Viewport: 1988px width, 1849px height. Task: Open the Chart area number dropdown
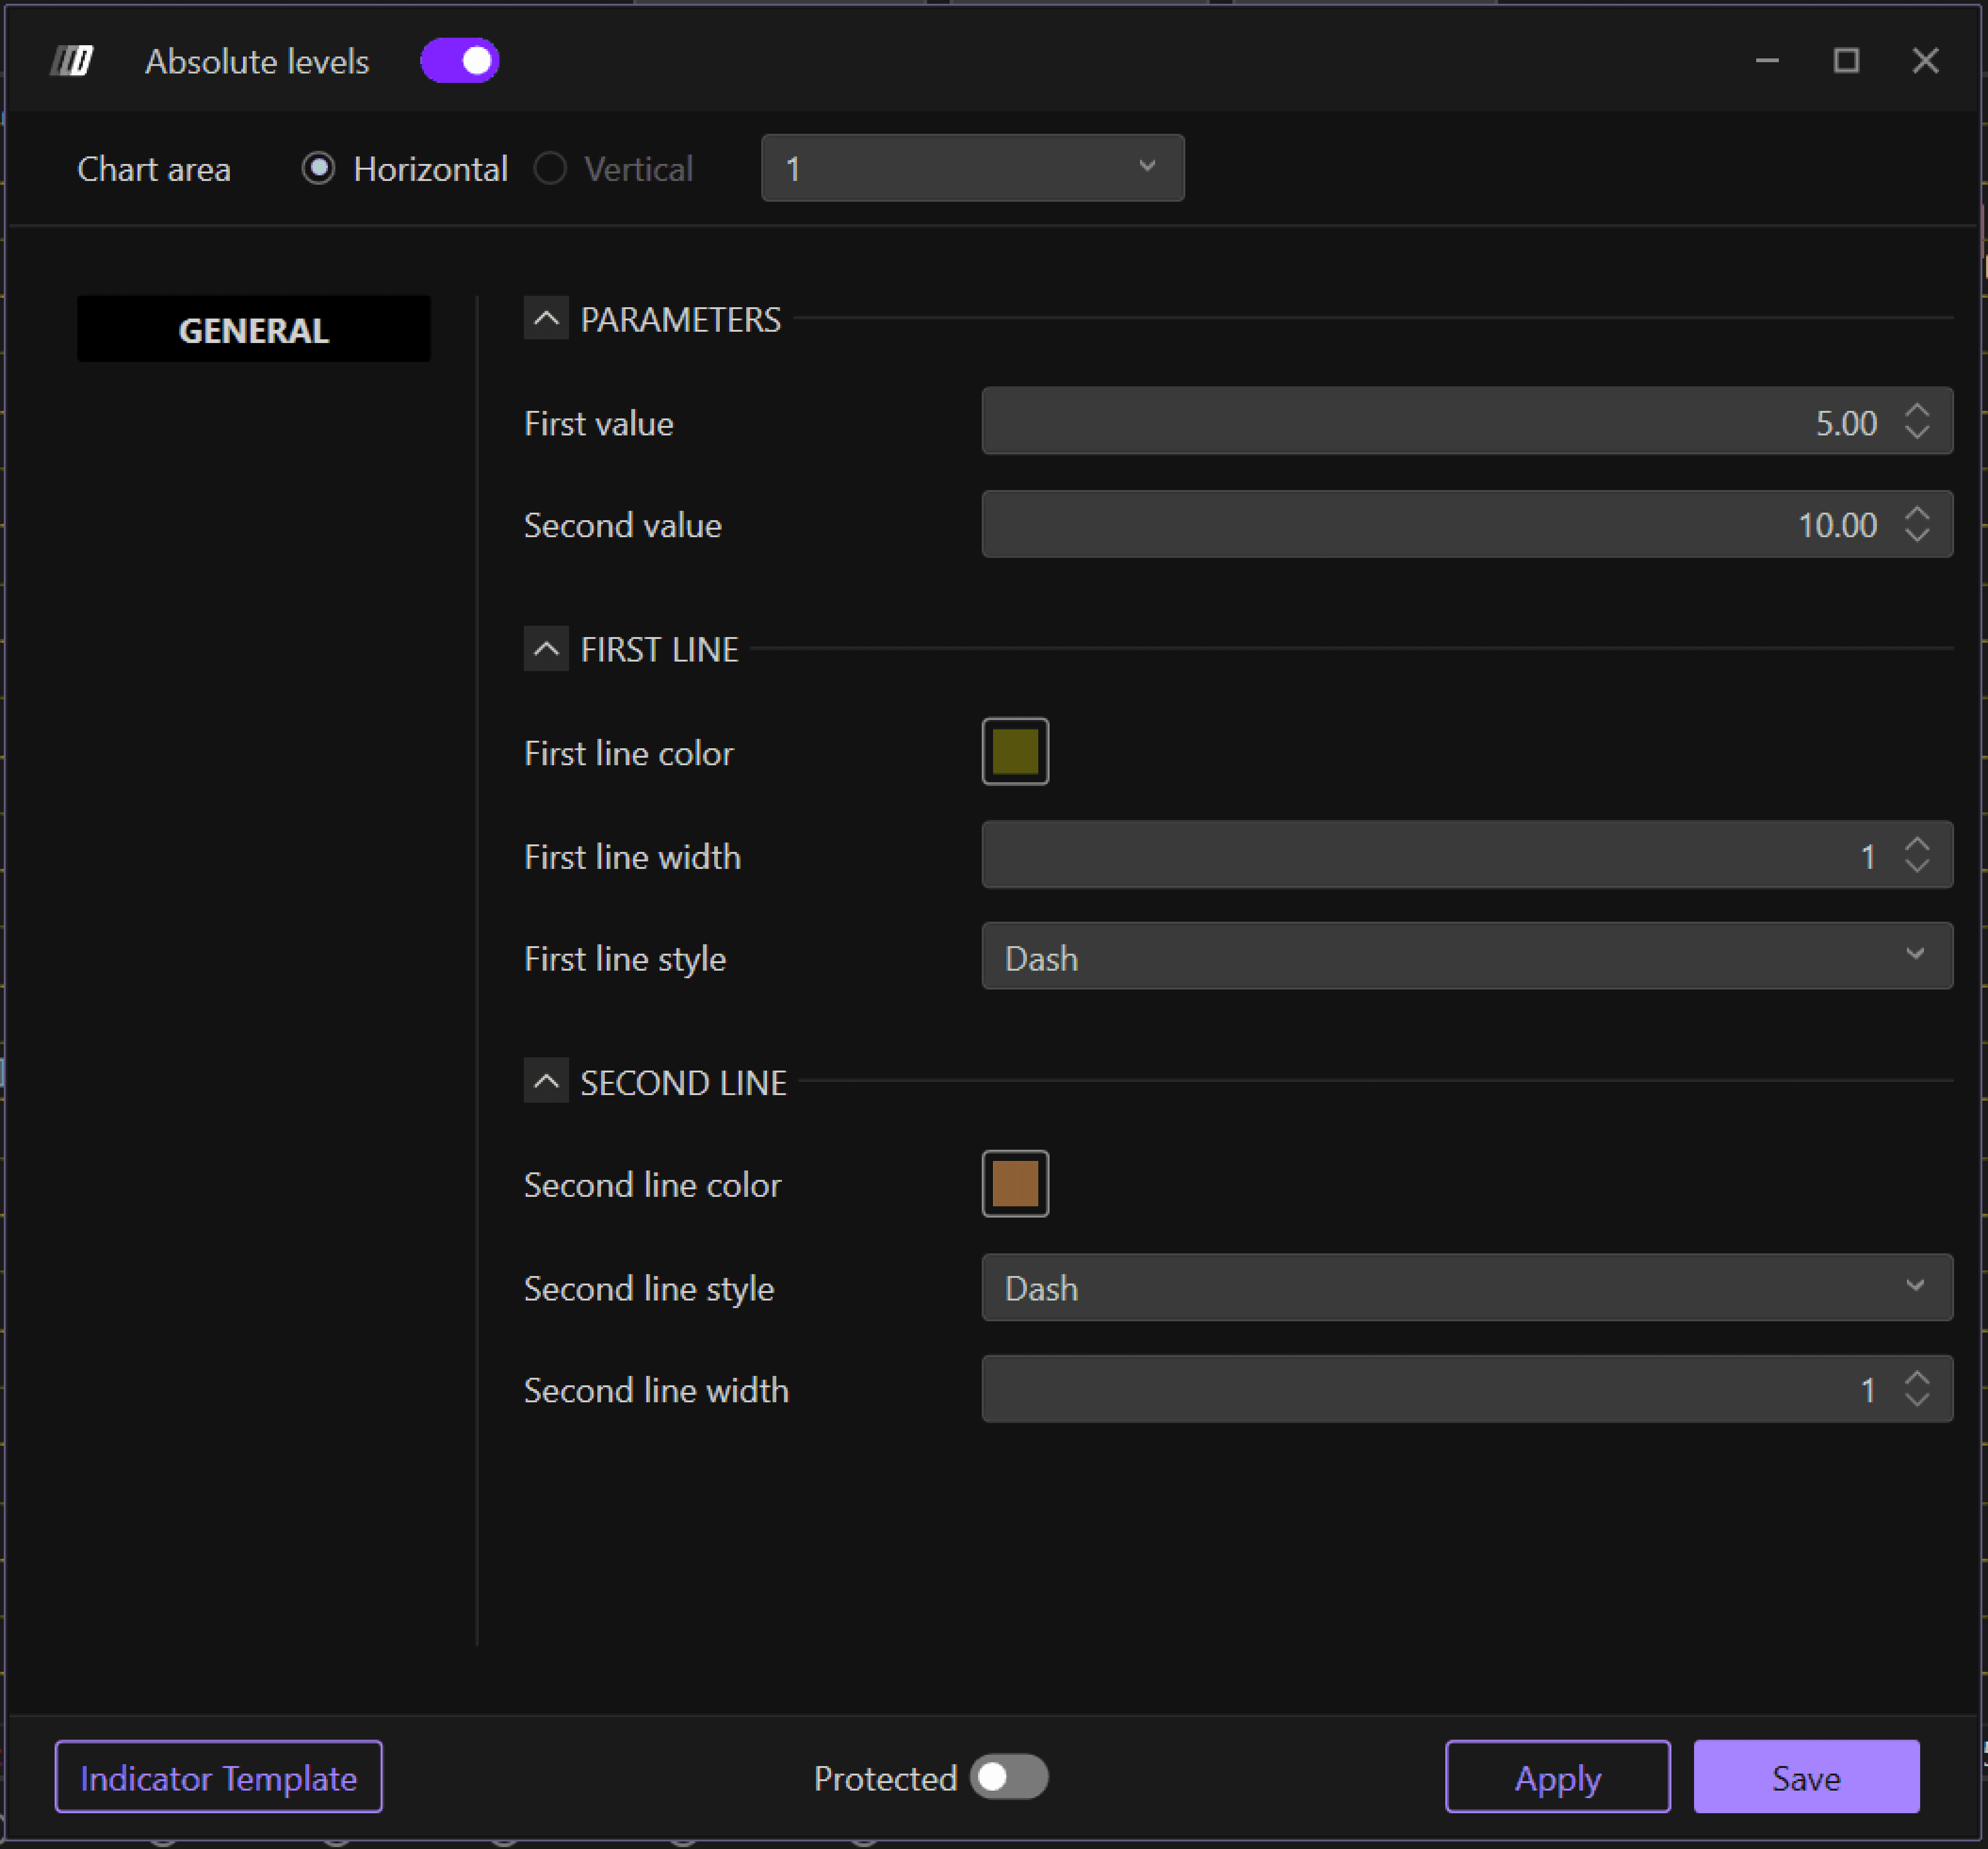(972, 168)
